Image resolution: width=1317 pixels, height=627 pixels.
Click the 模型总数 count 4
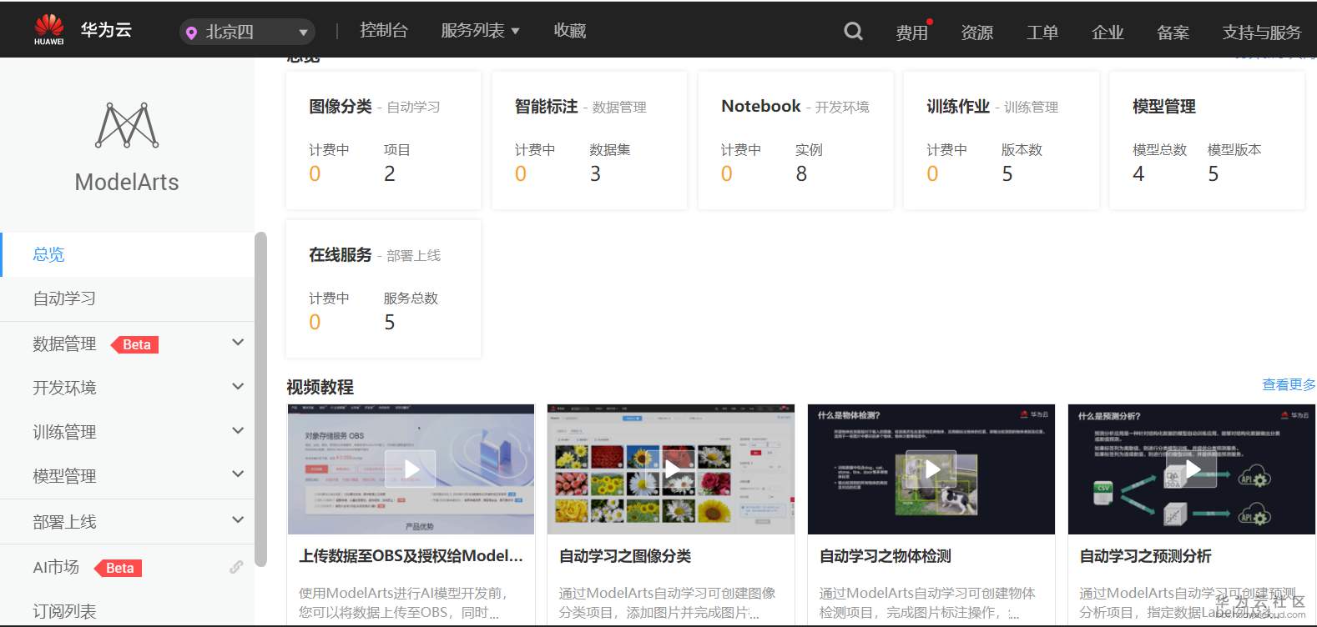click(1138, 173)
